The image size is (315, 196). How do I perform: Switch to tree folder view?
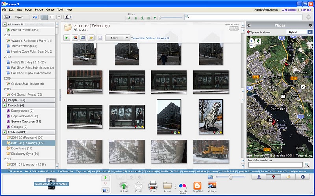tap(52, 17)
